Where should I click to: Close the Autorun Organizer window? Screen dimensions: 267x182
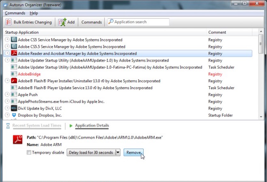[257, 4]
